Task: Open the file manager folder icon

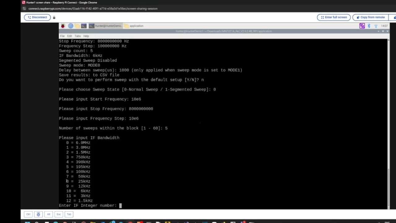Action: pyautogui.click(x=77, y=26)
